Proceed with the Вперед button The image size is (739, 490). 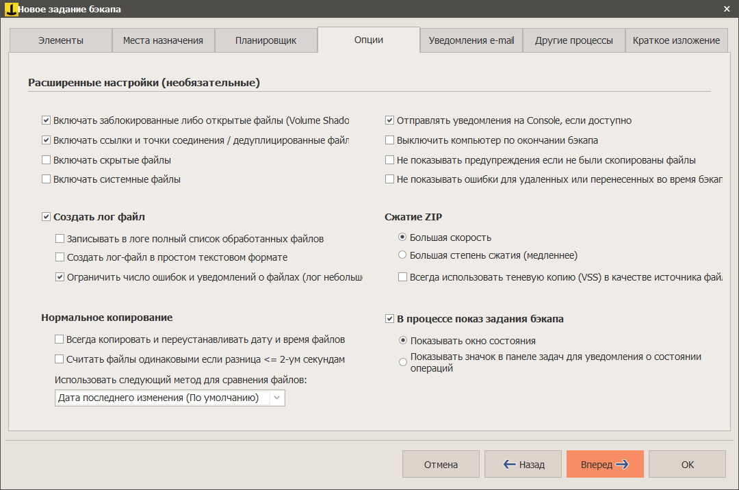coord(605,464)
